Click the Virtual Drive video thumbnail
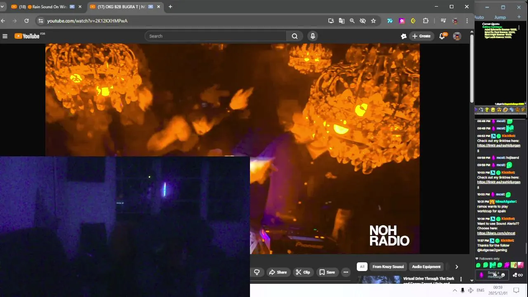The width and height of the screenshot is (528, 297). 379,280
